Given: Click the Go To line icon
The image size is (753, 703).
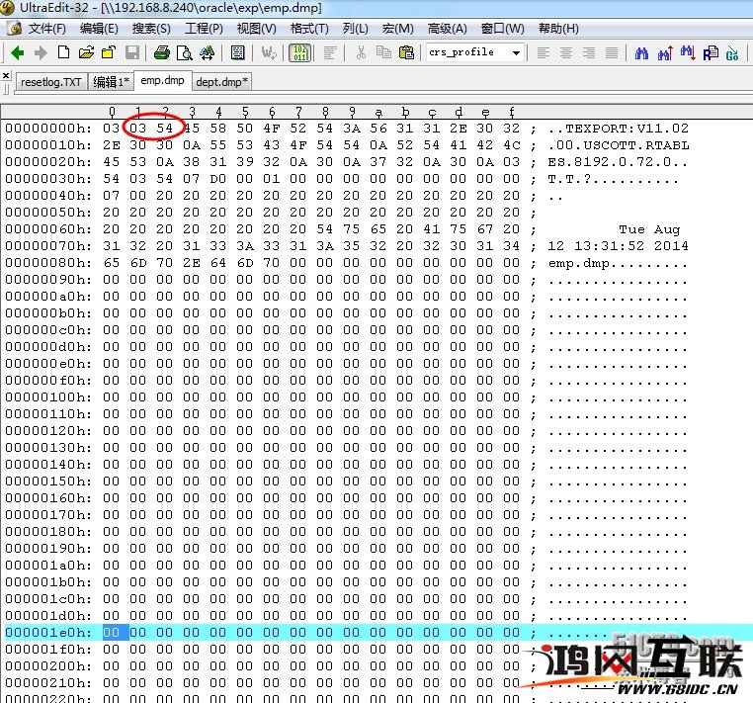Looking at the screenshot, I should click(732, 52).
